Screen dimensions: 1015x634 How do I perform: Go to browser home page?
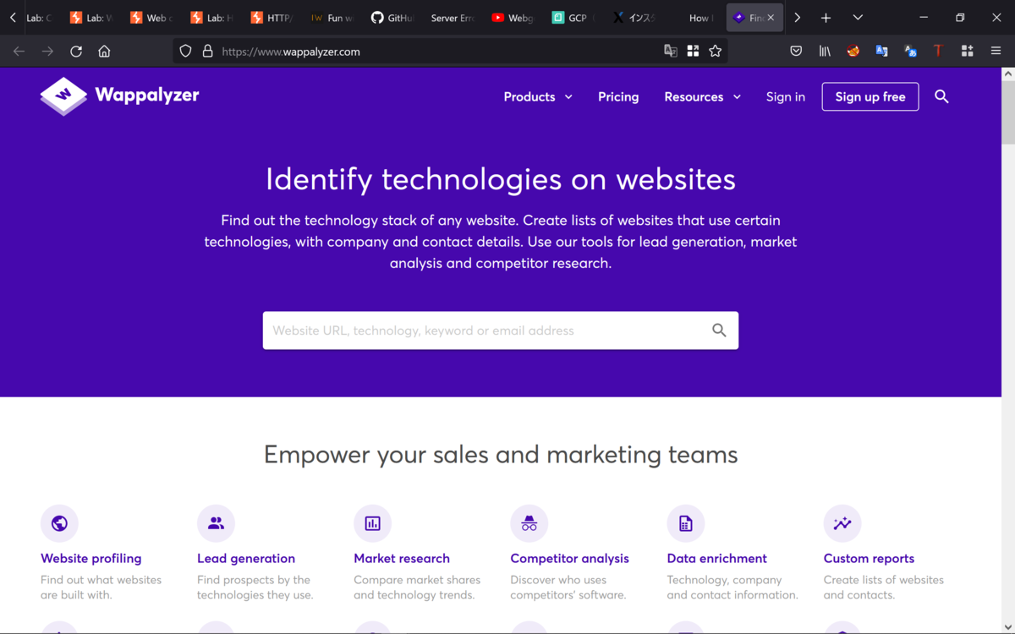tap(104, 52)
